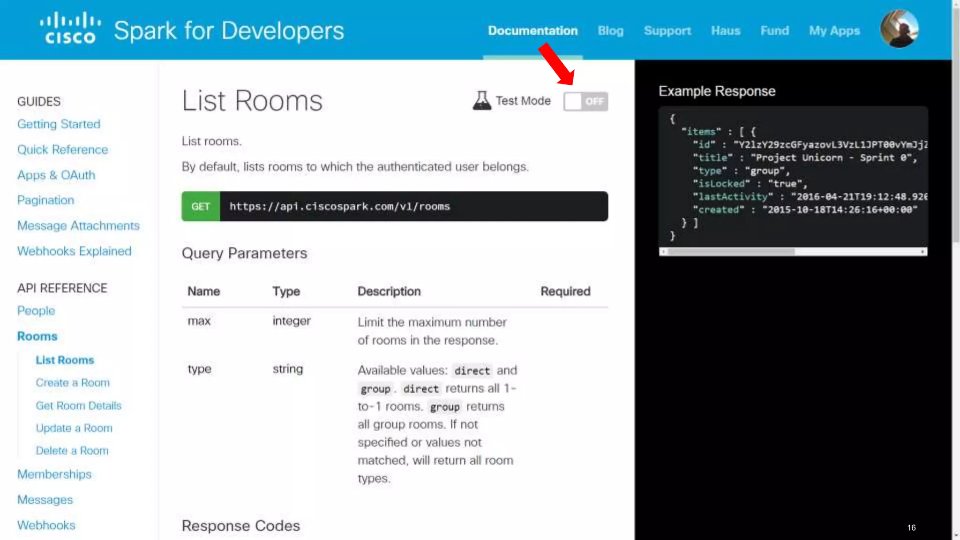Collapse the Rooms section in sidebar

pyautogui.click(x=37, y=336)
